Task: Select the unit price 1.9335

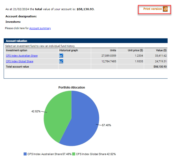Action: pos(139,61)
